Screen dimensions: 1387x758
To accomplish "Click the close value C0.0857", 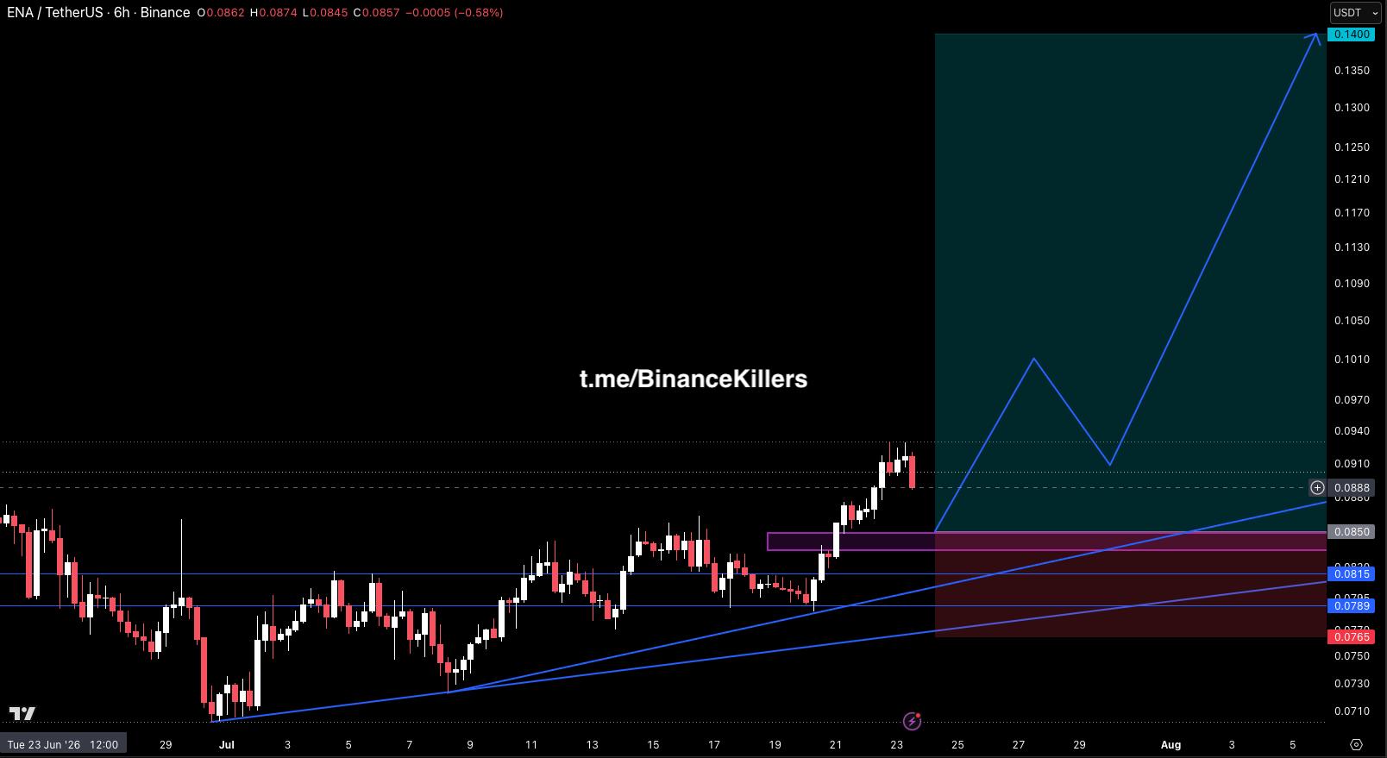I will [376, 13].
